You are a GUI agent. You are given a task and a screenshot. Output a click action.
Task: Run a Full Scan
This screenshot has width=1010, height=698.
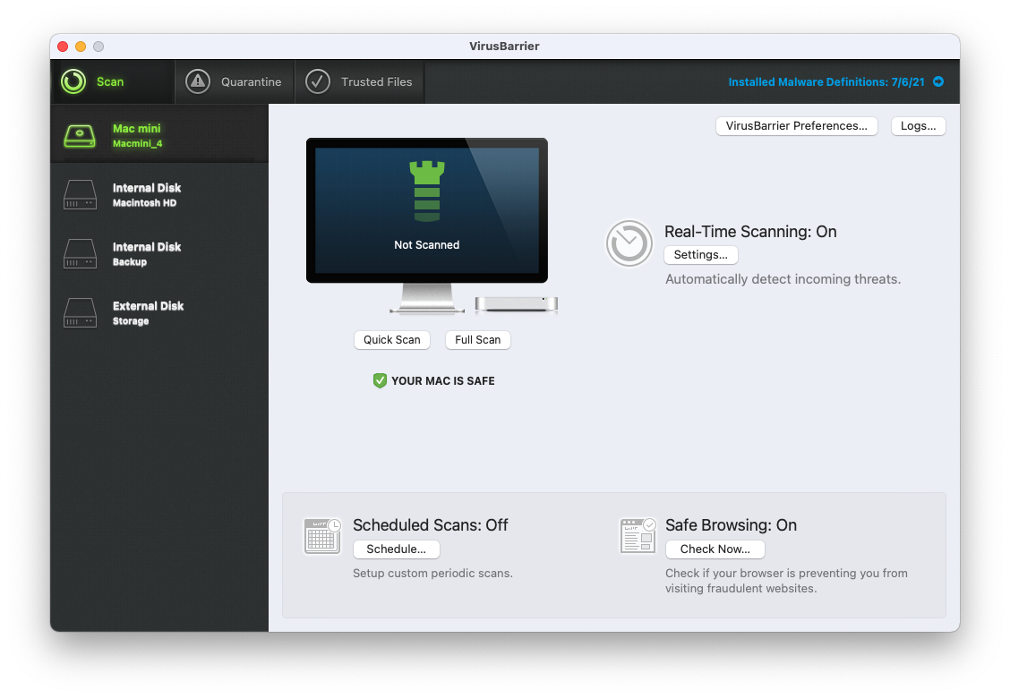point(477,340)
